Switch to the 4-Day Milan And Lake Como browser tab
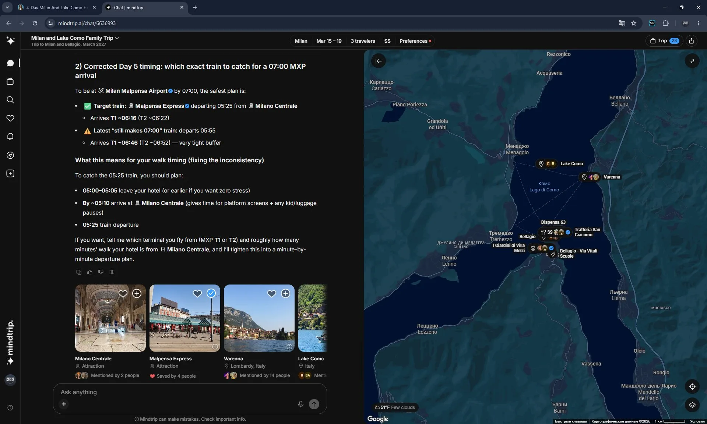This screenshot has height=424, width=707. pos(57,7)
